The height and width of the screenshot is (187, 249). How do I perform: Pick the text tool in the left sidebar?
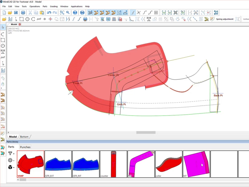click(x=3, y=52)
